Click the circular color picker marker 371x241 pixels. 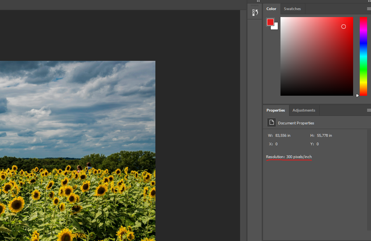343,27
